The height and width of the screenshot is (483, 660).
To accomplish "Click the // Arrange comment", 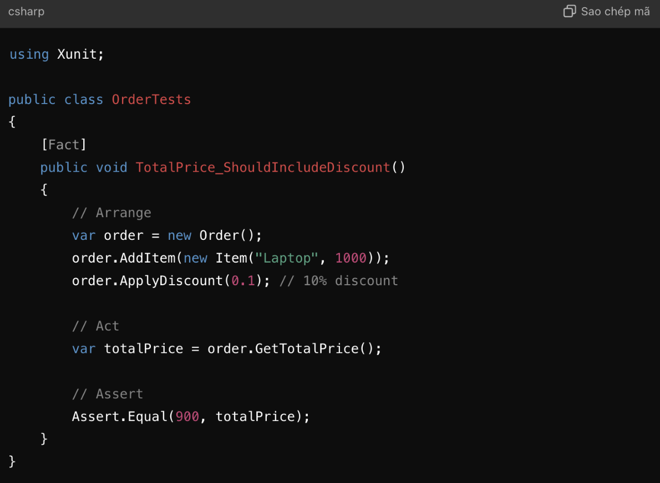I will pos(111,212).
